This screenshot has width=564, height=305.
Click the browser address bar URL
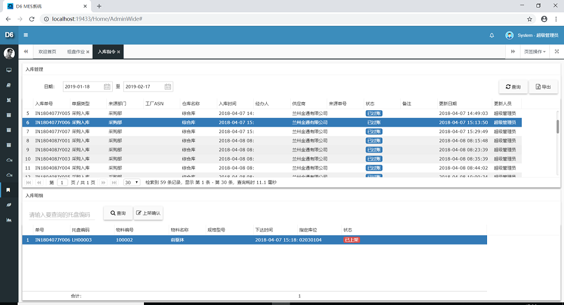[x=97, y=19]
